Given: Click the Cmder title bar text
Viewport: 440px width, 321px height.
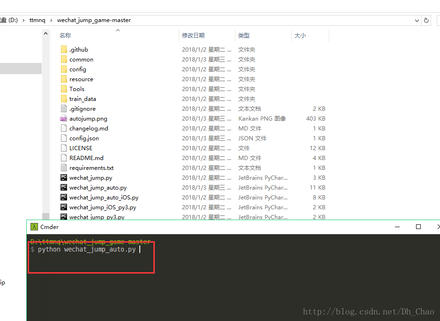Looking at the screenshot, I should coord(49,227).
